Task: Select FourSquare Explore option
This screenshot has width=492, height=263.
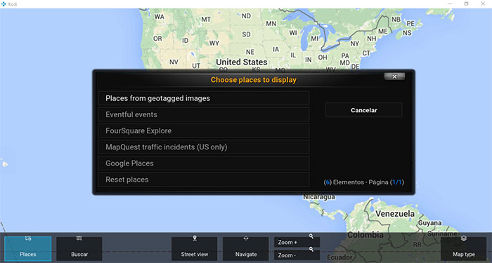Action: click(x=204, y=131)
